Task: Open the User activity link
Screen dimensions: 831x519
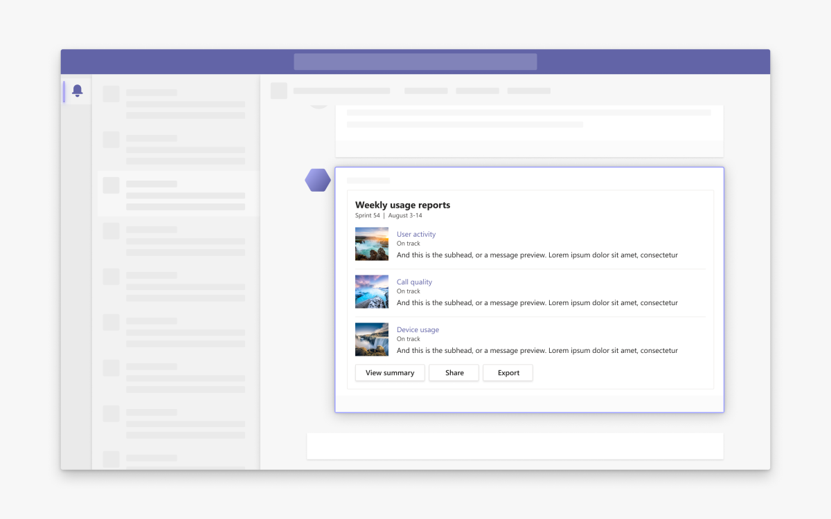Action: [x=416, y=235]
